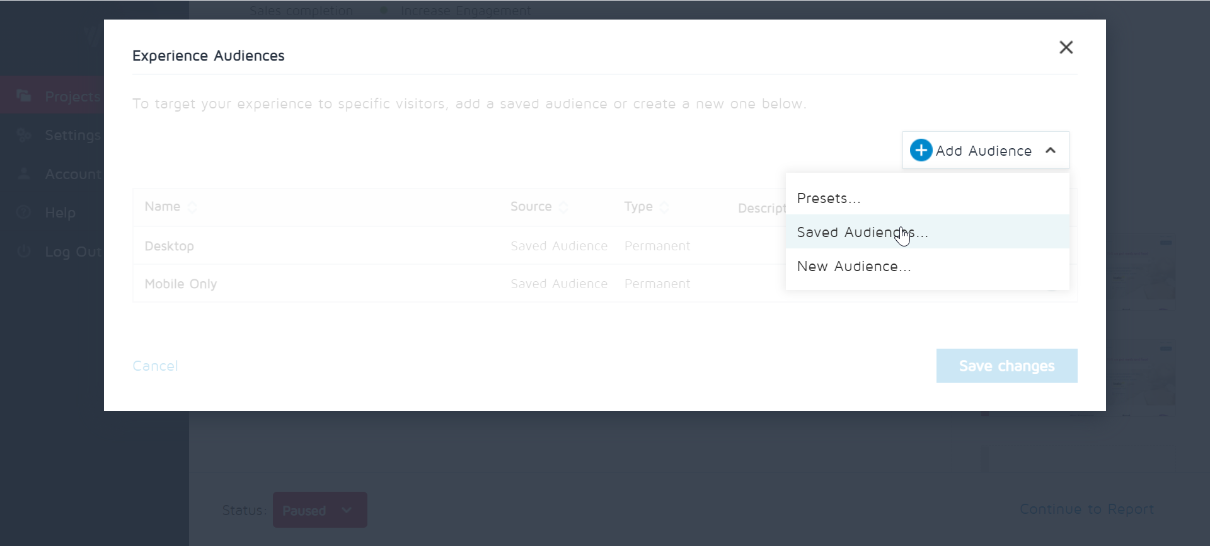Open Projects in the sidebar
The height and width of the screenshot is (546, 1210).
pyautogui.click(x=72, y=96)
